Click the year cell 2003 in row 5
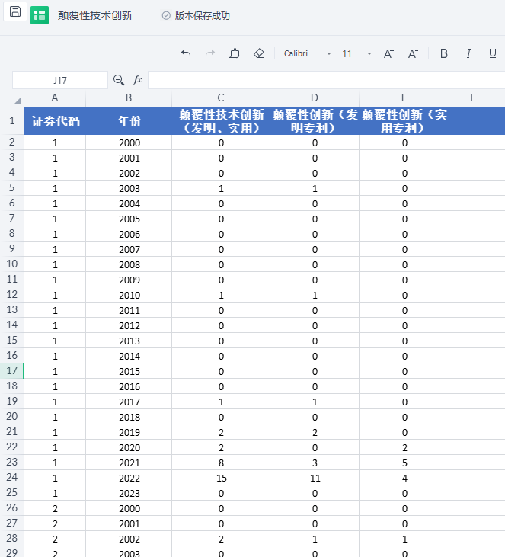This screenshot has width=505, height=557. 129,188
